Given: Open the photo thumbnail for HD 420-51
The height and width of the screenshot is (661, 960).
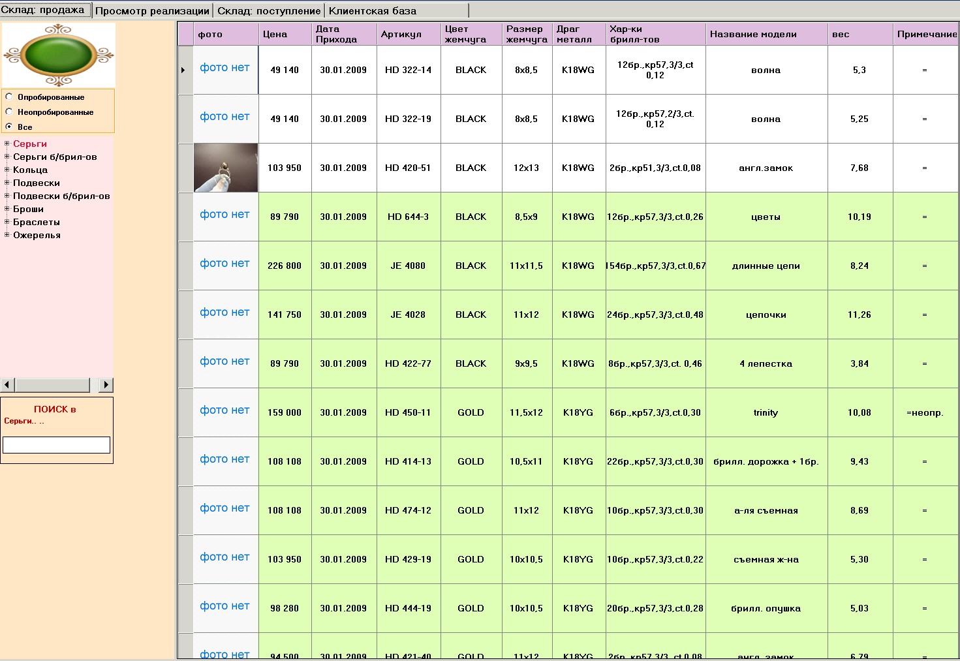Looking at the screenshot, I should point(226,168).
